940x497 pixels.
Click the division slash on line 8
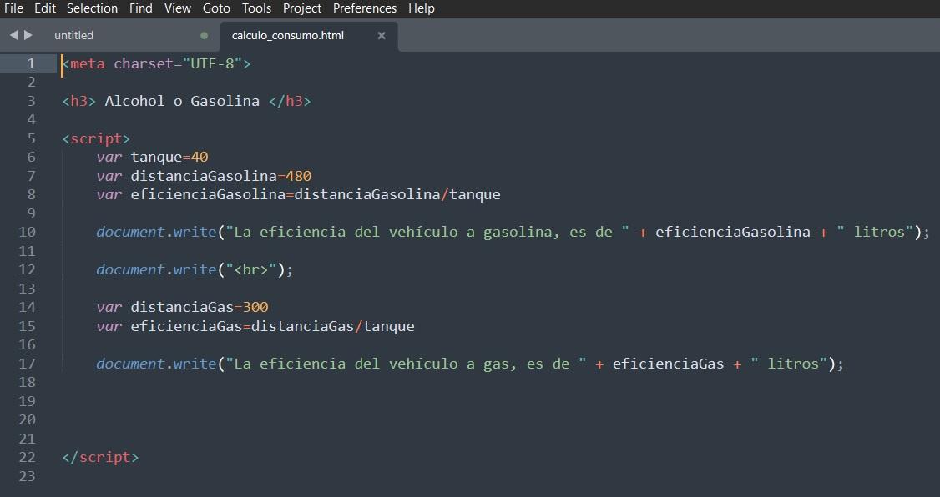tap(444, 194)
